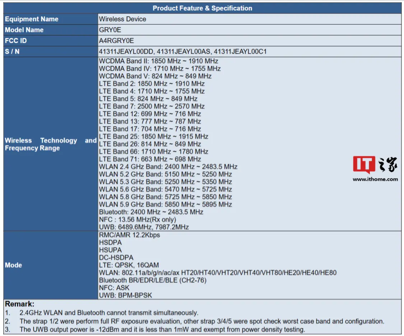Click the red IT logo watermark

[364, 165]
